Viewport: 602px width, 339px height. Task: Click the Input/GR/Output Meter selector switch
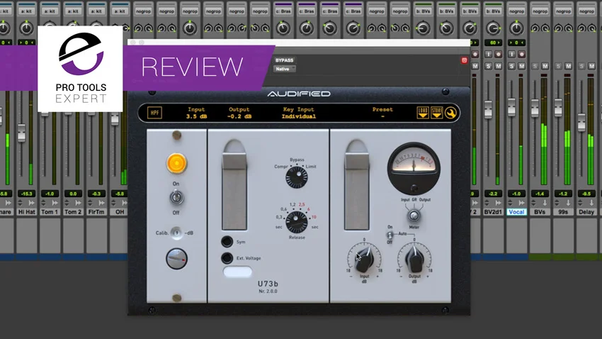click(x=414, y=216)
